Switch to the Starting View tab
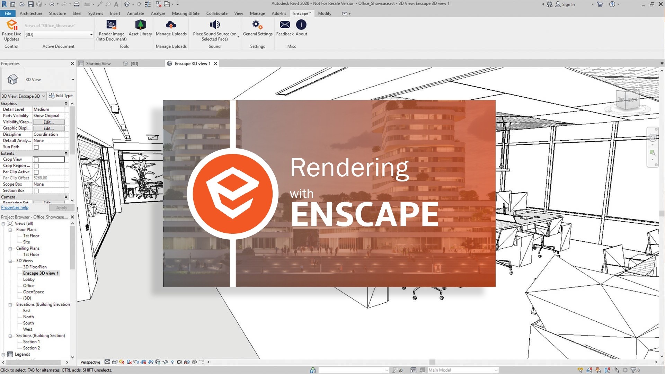Screen dimensions: 665x374 click(98, 64)
